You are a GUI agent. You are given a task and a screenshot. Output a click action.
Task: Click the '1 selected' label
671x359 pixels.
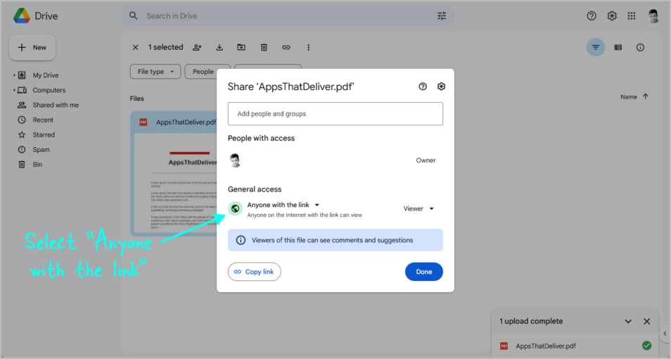[x=165, y=48]
